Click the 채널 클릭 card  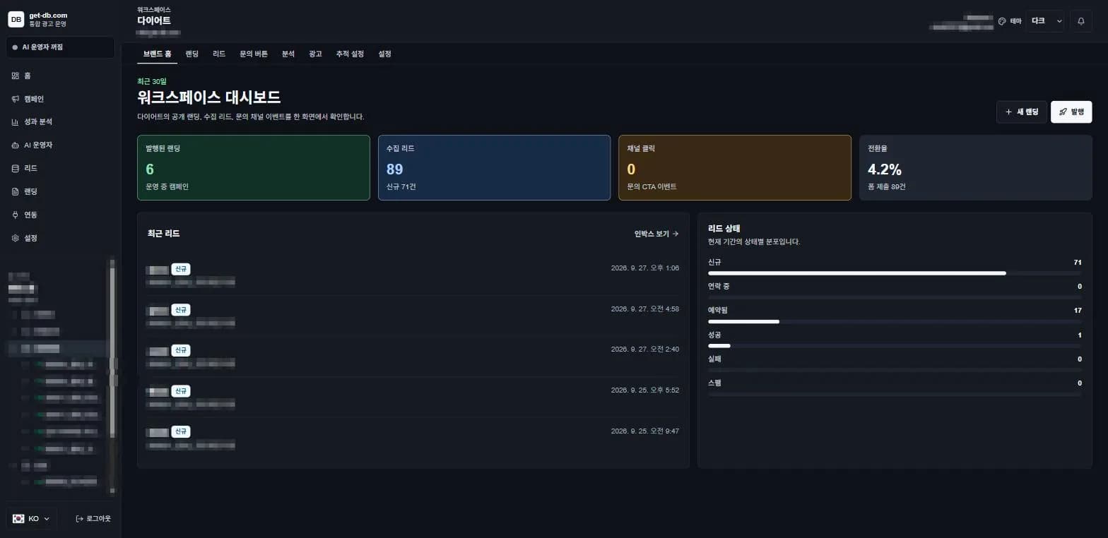[735, 167]
